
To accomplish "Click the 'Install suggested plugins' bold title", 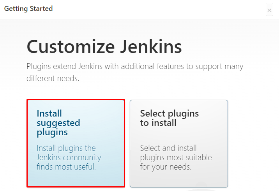I will 58,123.
